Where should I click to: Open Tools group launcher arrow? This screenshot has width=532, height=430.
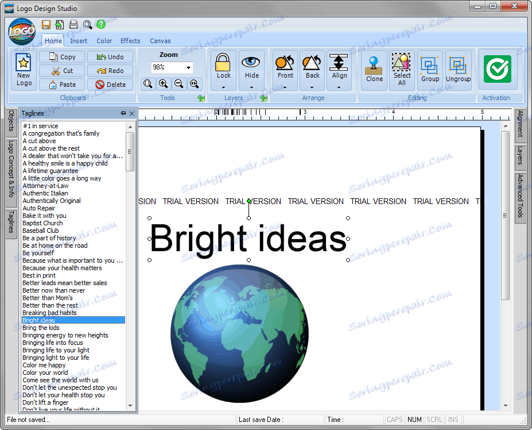[201, 98]
